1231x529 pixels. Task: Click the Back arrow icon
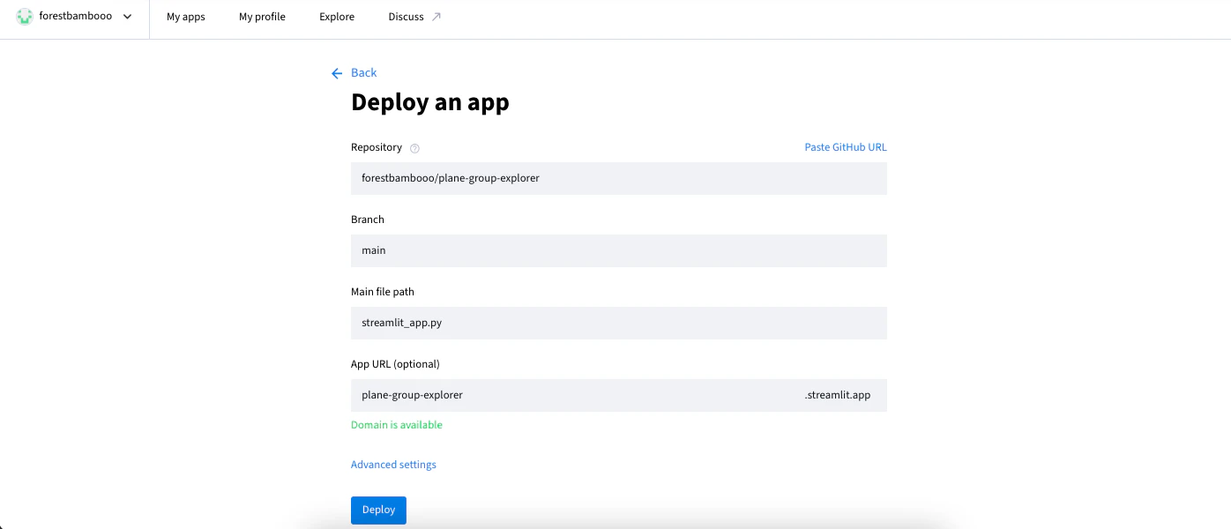point(337,73)
